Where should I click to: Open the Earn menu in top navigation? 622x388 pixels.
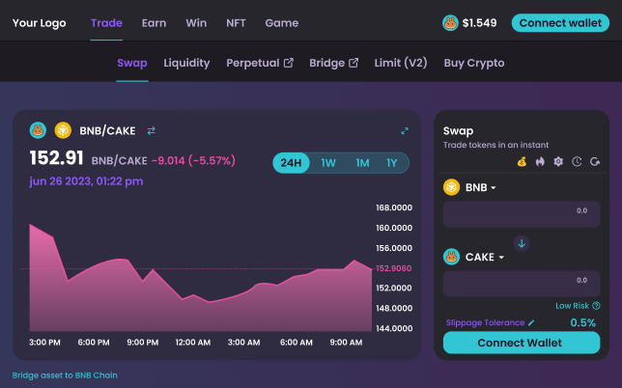click(x=154, y=22)
